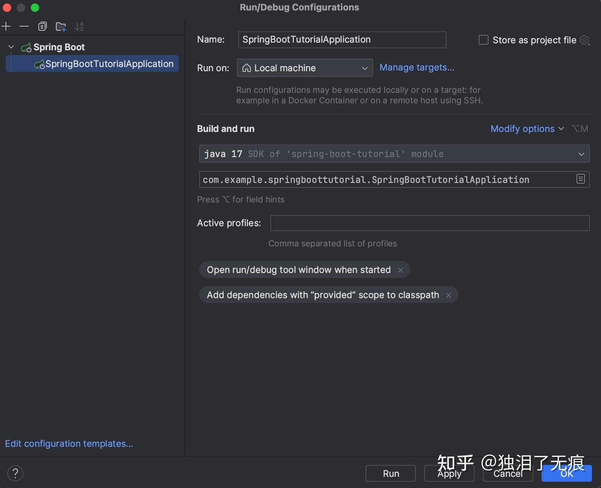Remove the selected run configuration

tap(24, 26)
